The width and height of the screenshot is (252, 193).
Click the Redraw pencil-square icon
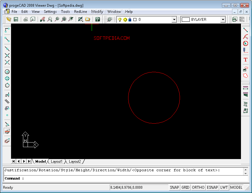[x=80, y=19]
